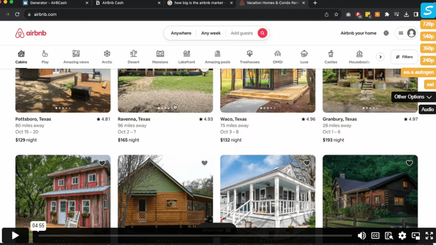
Task: Select the Amazing views category
Action: click(76, 57)
